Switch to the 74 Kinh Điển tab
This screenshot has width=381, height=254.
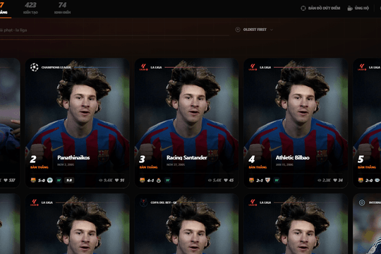pyautogui.click(x=63, y=8)
